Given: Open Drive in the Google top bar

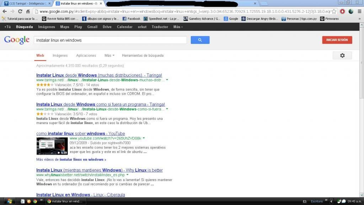Looking at the screenshot, I should [107, 27].
